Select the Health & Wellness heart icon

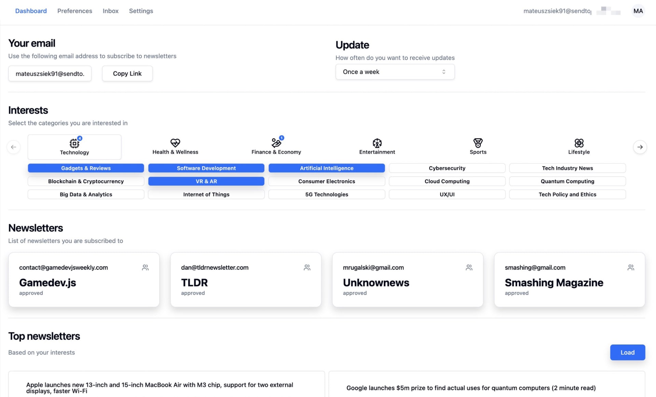pyautogui.click(x=175, y=143)
